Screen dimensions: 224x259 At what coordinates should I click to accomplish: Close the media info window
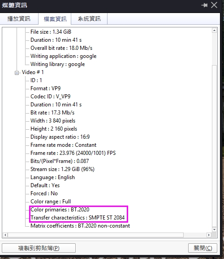point(214,5)
